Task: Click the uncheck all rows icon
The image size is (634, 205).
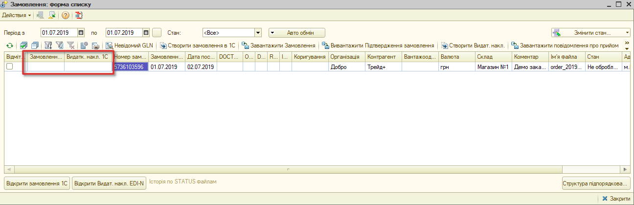Action: [34, 46]
